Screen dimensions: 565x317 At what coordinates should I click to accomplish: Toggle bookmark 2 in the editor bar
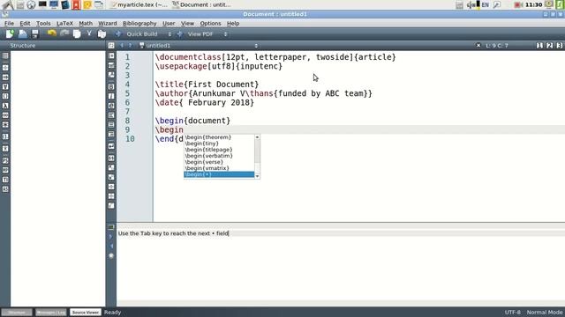coord(549,45)
